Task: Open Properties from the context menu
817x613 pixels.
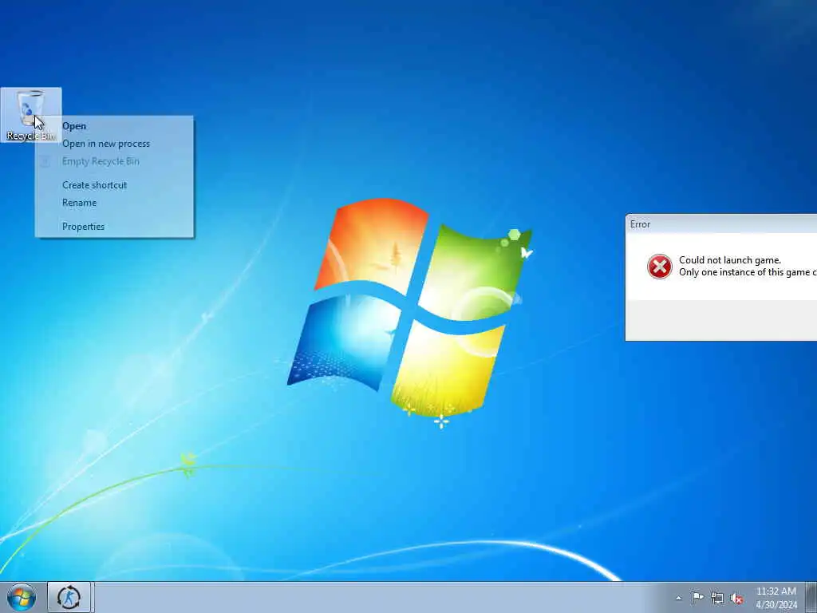Action: [x=114, y=227]
